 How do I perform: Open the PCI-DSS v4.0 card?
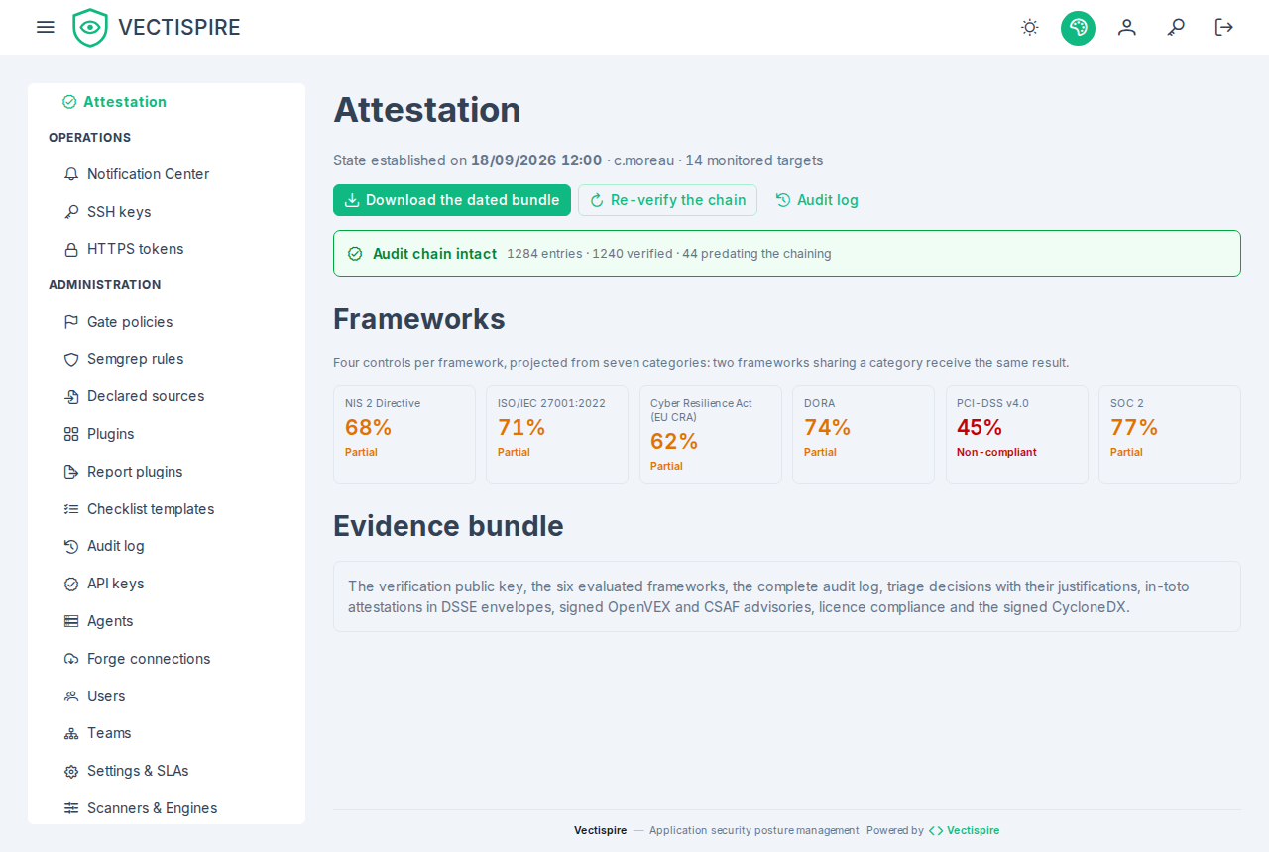tap(1017, 435)
